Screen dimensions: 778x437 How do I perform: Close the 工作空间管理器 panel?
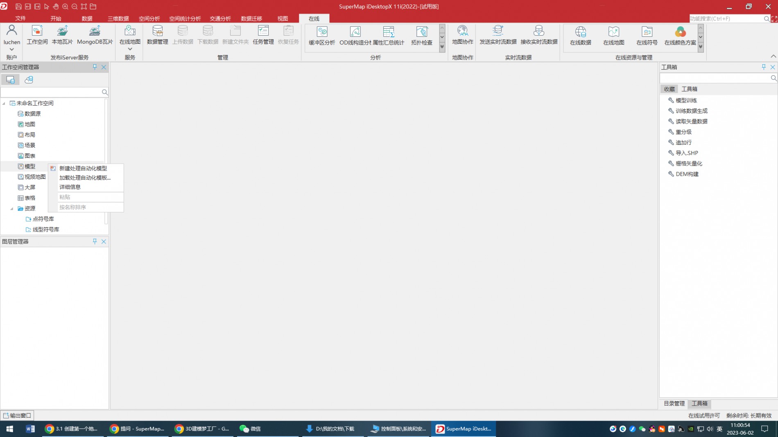(104, 67)
